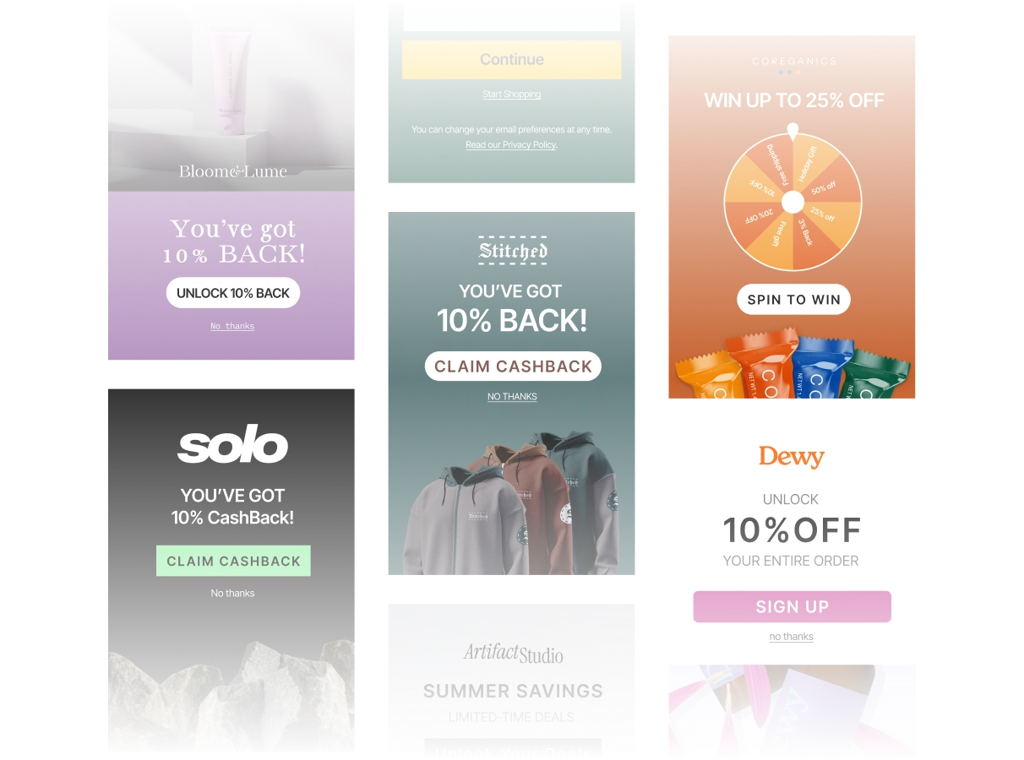This screenshot has height=760, width=1024.
Task: Click the SPIN TO WIN button
Action: (x=793, y=300)
